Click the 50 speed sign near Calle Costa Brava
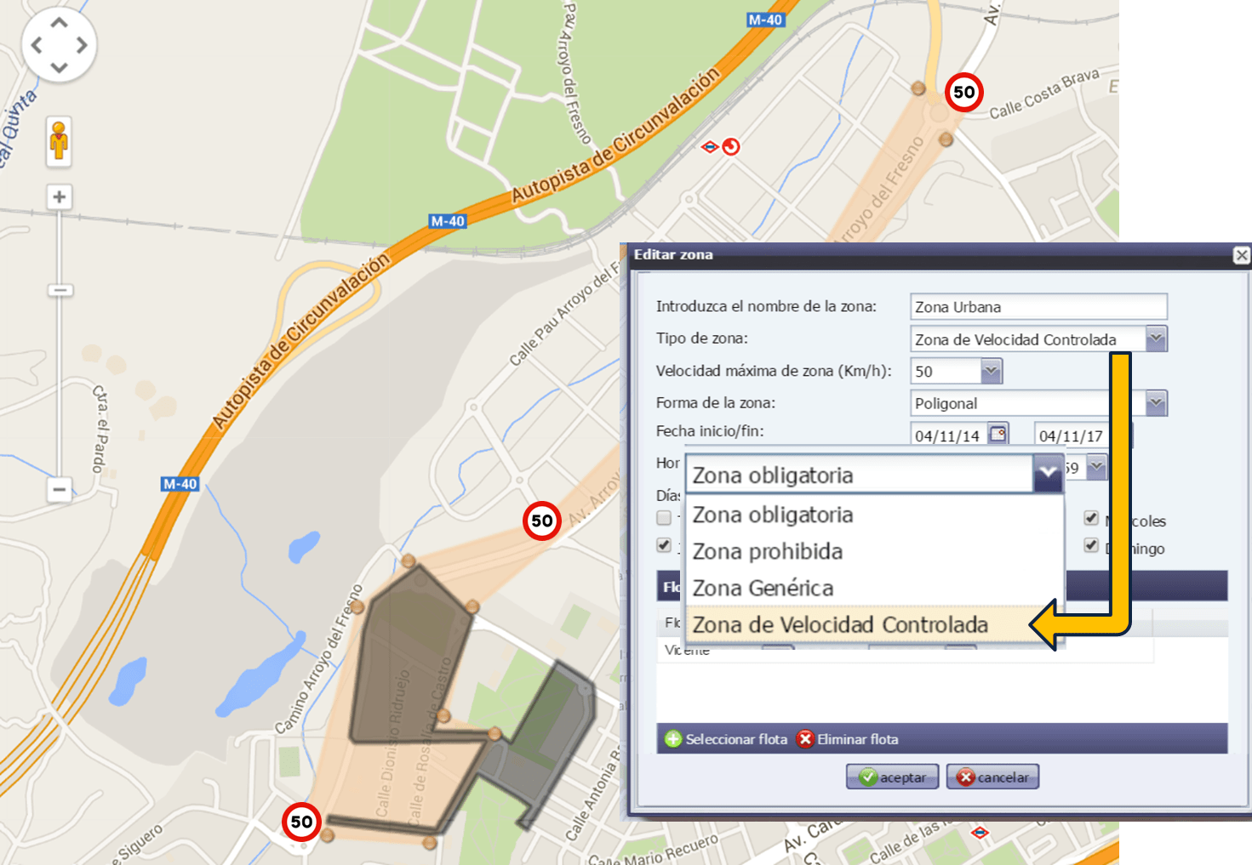The image size is (1252, 865). [x=963, y=92]
